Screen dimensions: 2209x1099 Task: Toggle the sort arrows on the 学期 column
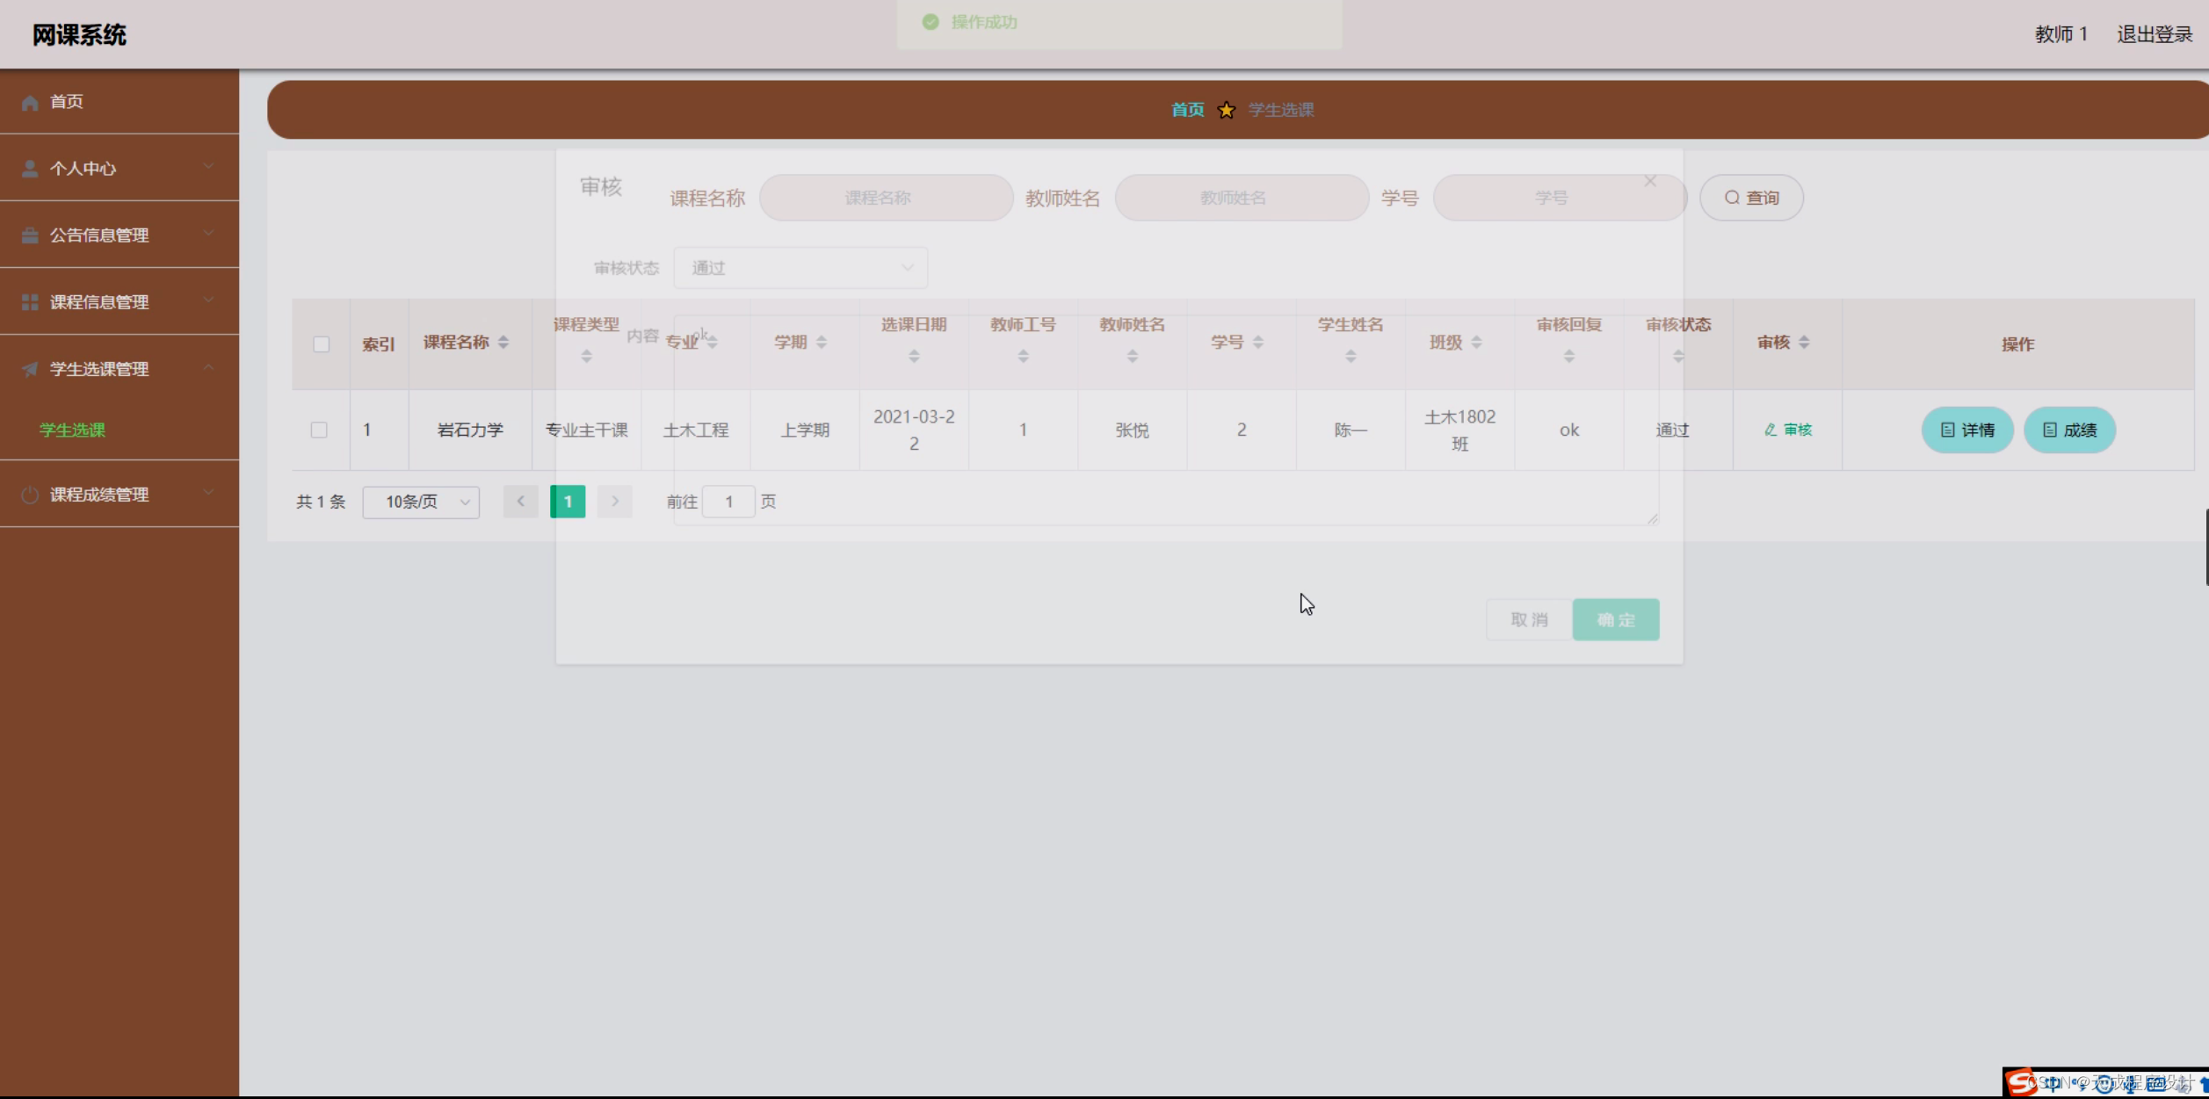pyautogui.click(x=821, y=343)
